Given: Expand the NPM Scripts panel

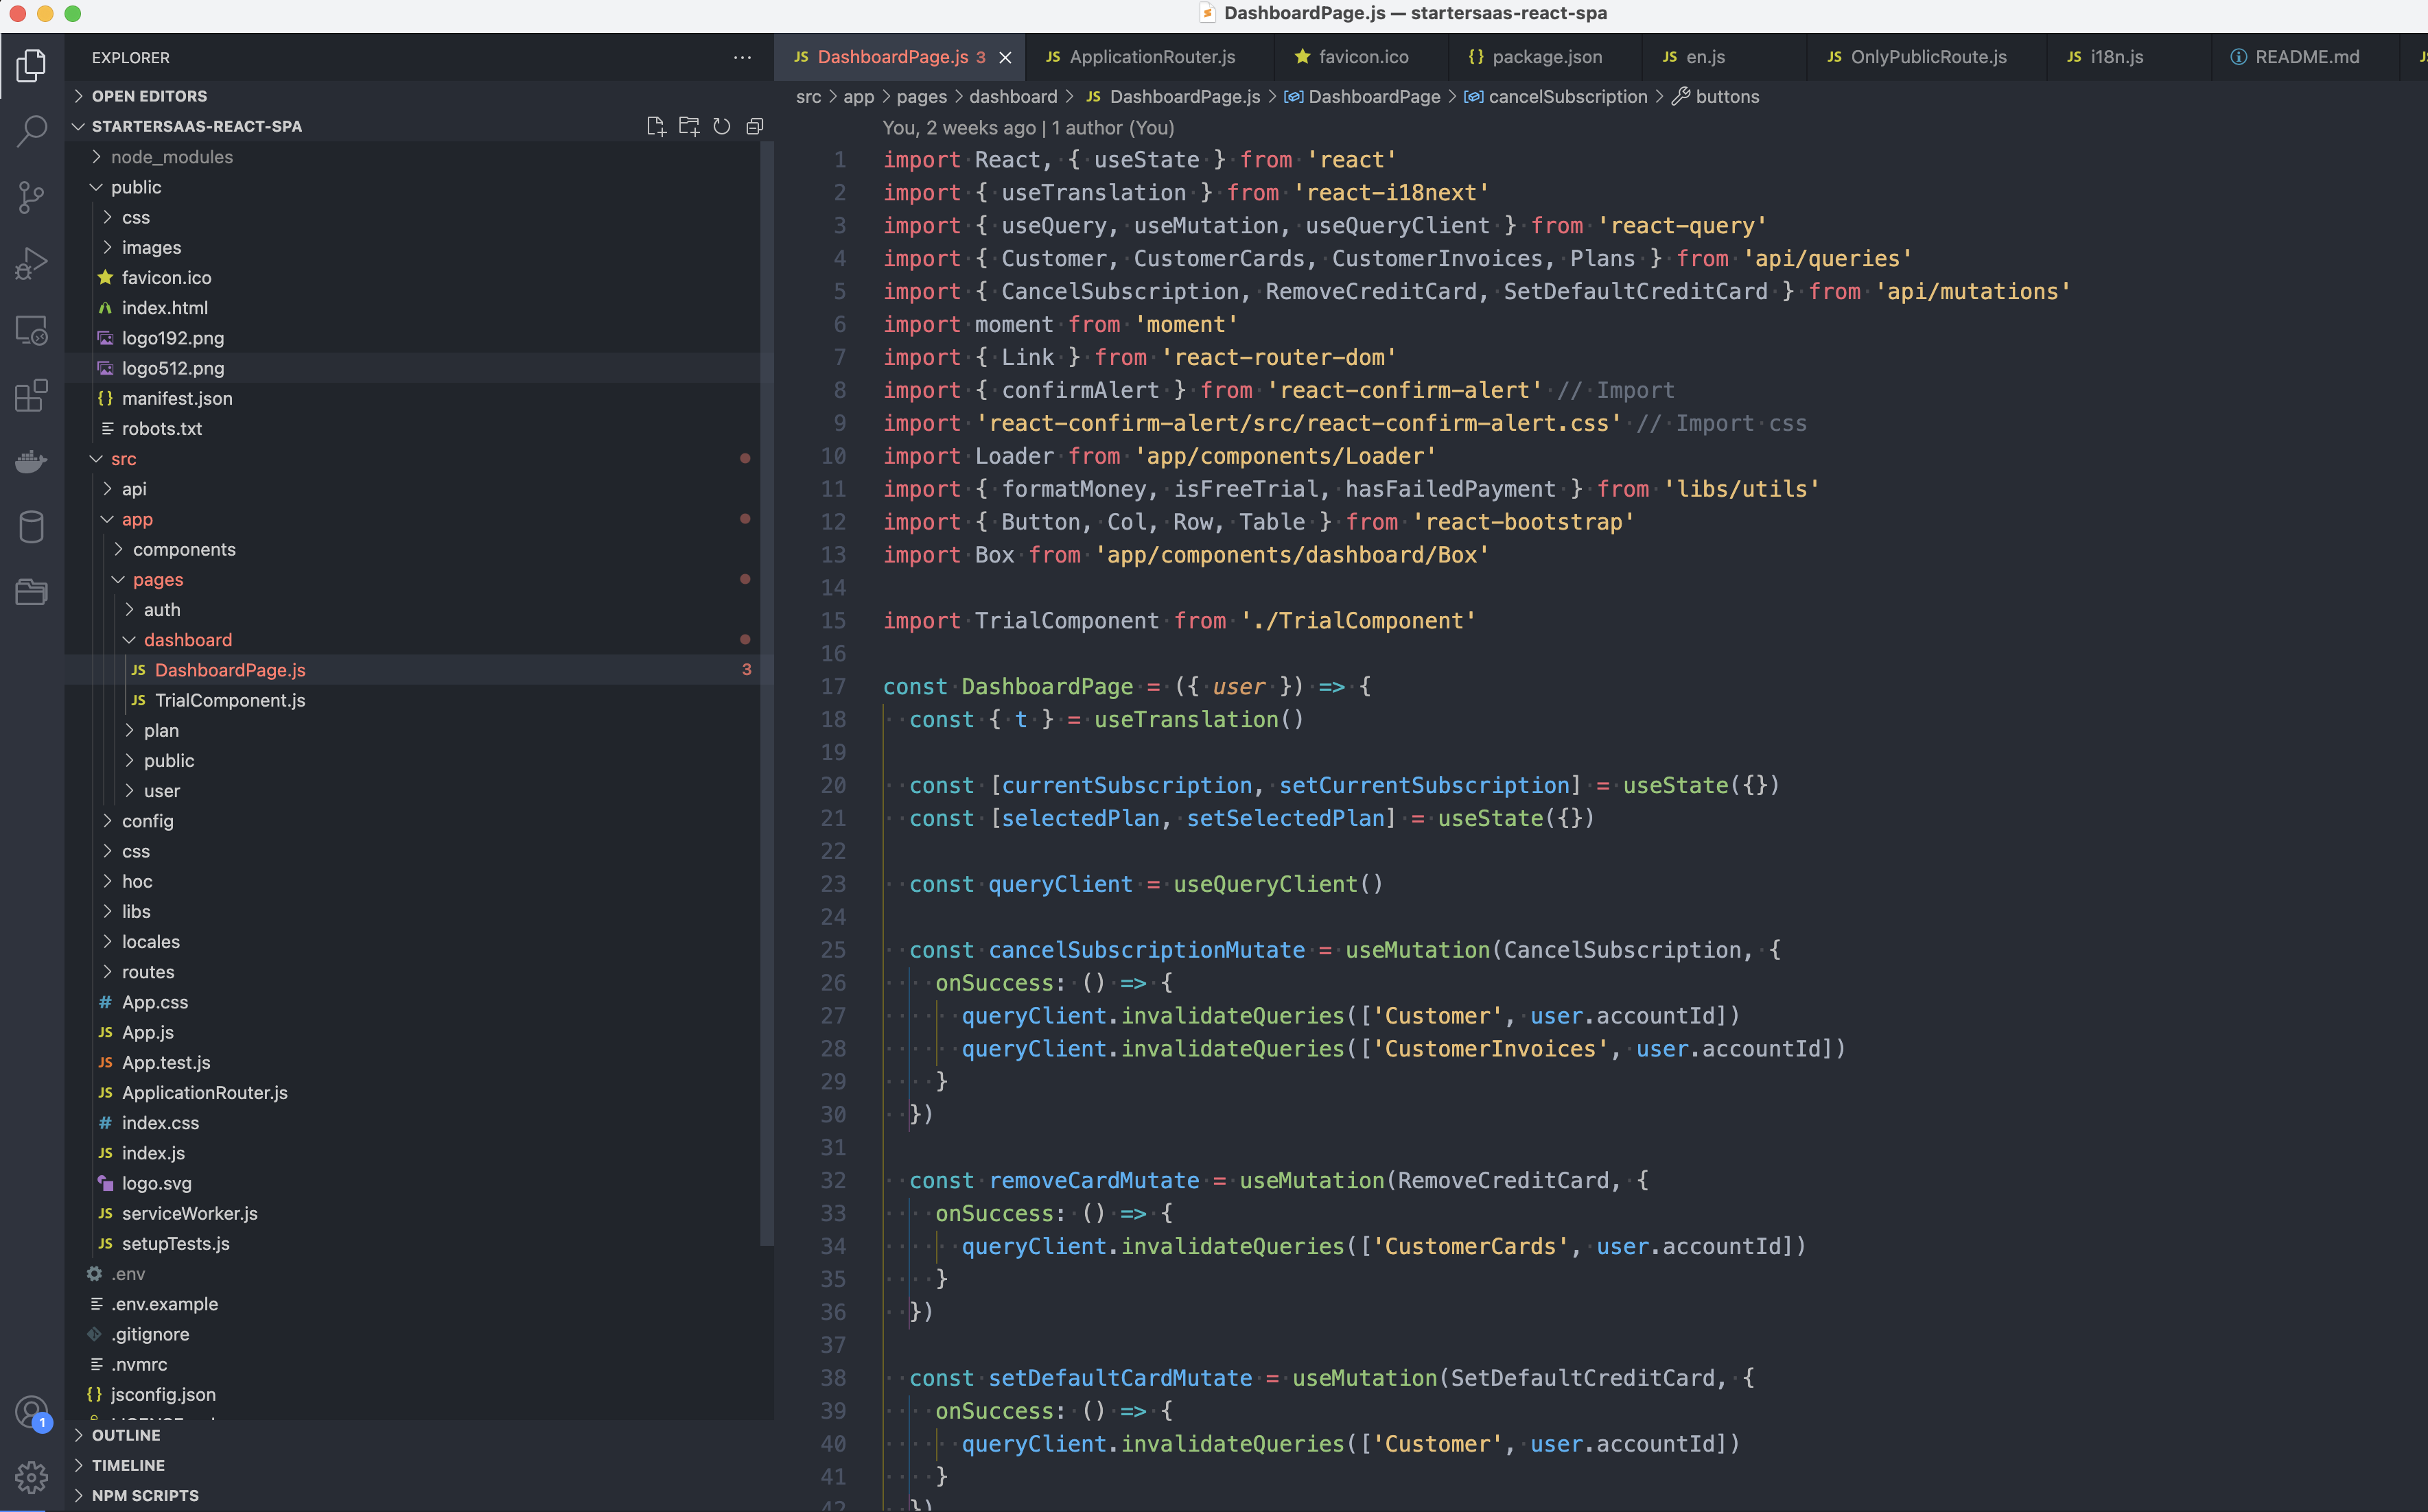Looking at the screenshot, I should coord(420,1495).
